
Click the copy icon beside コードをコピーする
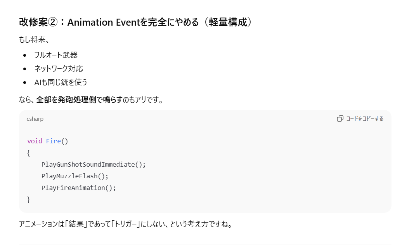coord(341,118)
